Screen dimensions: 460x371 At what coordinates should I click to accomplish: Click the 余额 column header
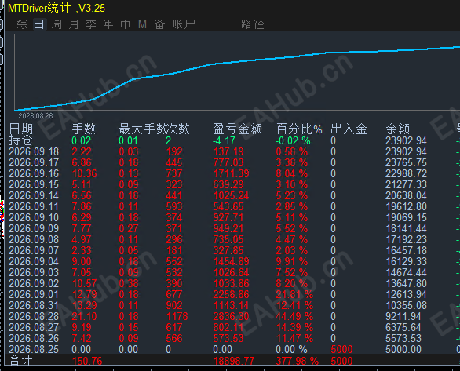tap(397, 129)
